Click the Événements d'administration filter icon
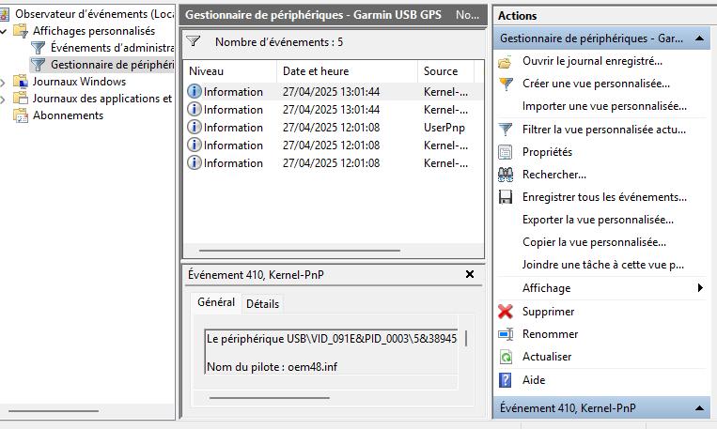Image resolution: width=717 pixels, height=429 pixels. pos(38,48)
